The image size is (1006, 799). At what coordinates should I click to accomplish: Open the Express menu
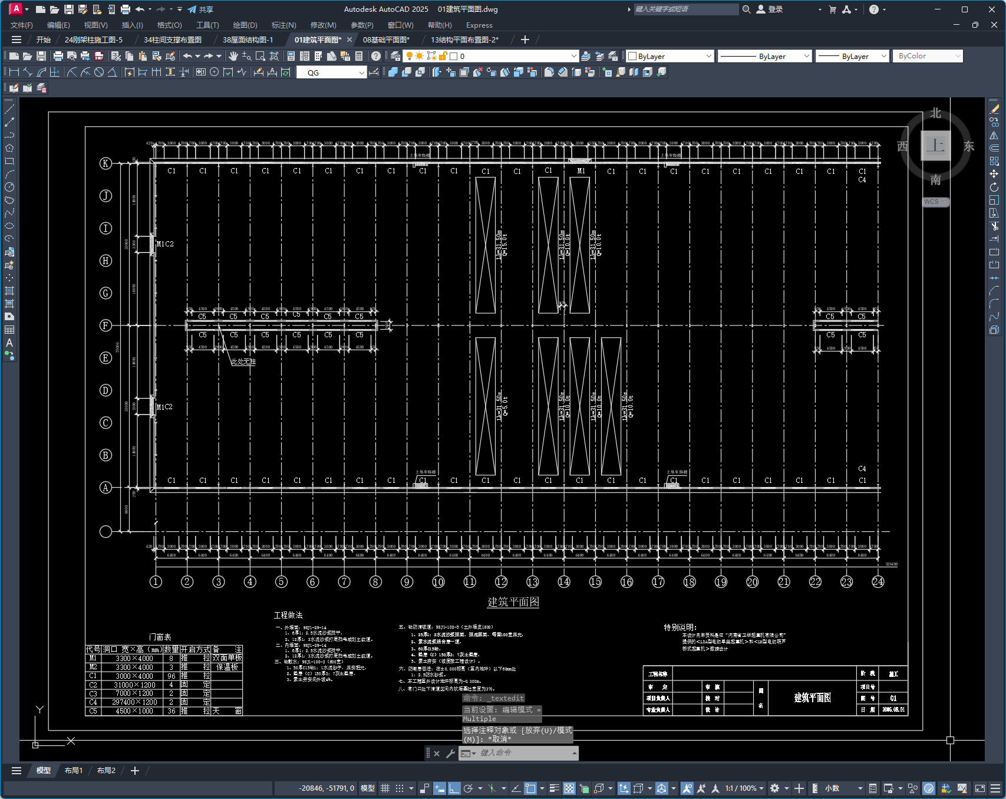coord(479,25)
